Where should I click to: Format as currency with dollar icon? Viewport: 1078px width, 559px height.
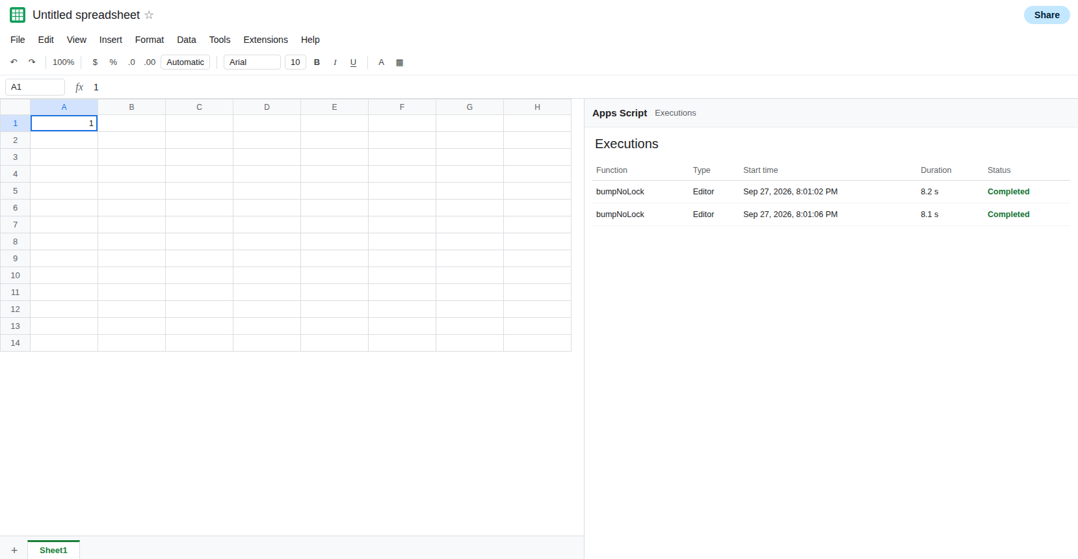[x=95, y=62]
